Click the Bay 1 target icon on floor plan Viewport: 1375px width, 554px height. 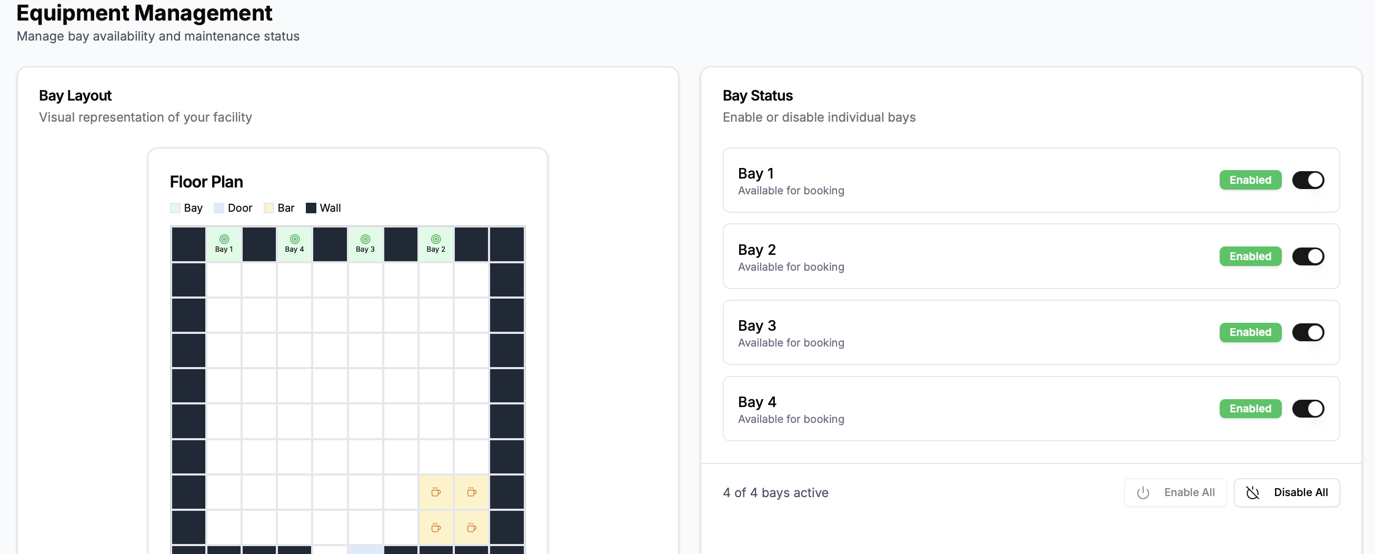click(224, 239)
